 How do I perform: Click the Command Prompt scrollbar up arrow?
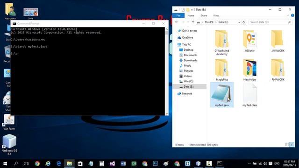[x=166, y=29]
